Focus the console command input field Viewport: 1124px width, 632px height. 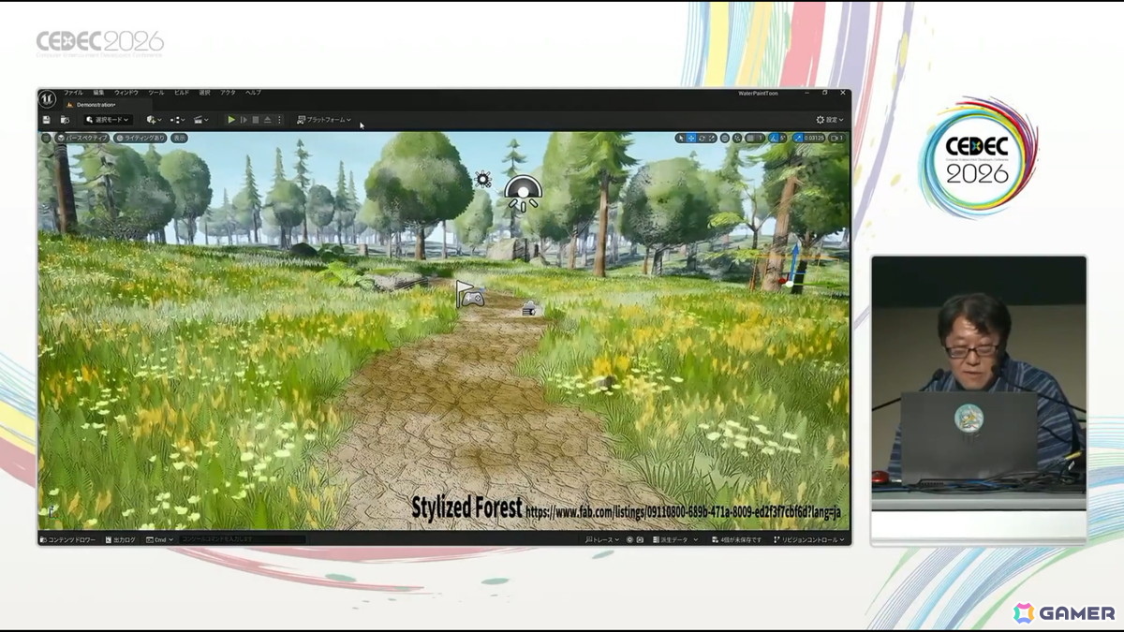click(x=242, y=540)
